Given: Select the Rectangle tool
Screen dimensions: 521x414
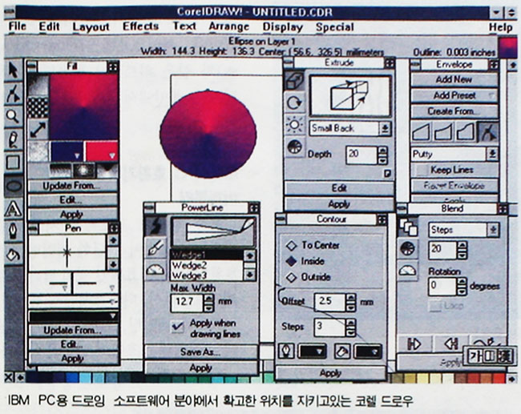Looking at the screenshot, I should click(14, 163).
